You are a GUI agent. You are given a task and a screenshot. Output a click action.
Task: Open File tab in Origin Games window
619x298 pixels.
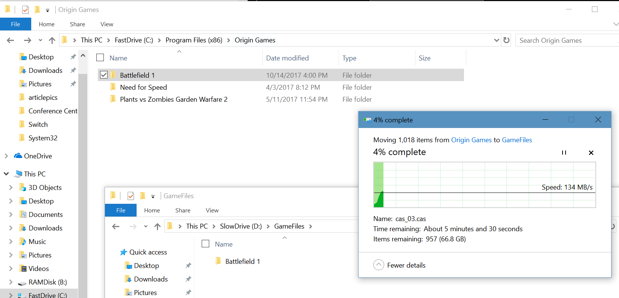(x=15, y=24)
